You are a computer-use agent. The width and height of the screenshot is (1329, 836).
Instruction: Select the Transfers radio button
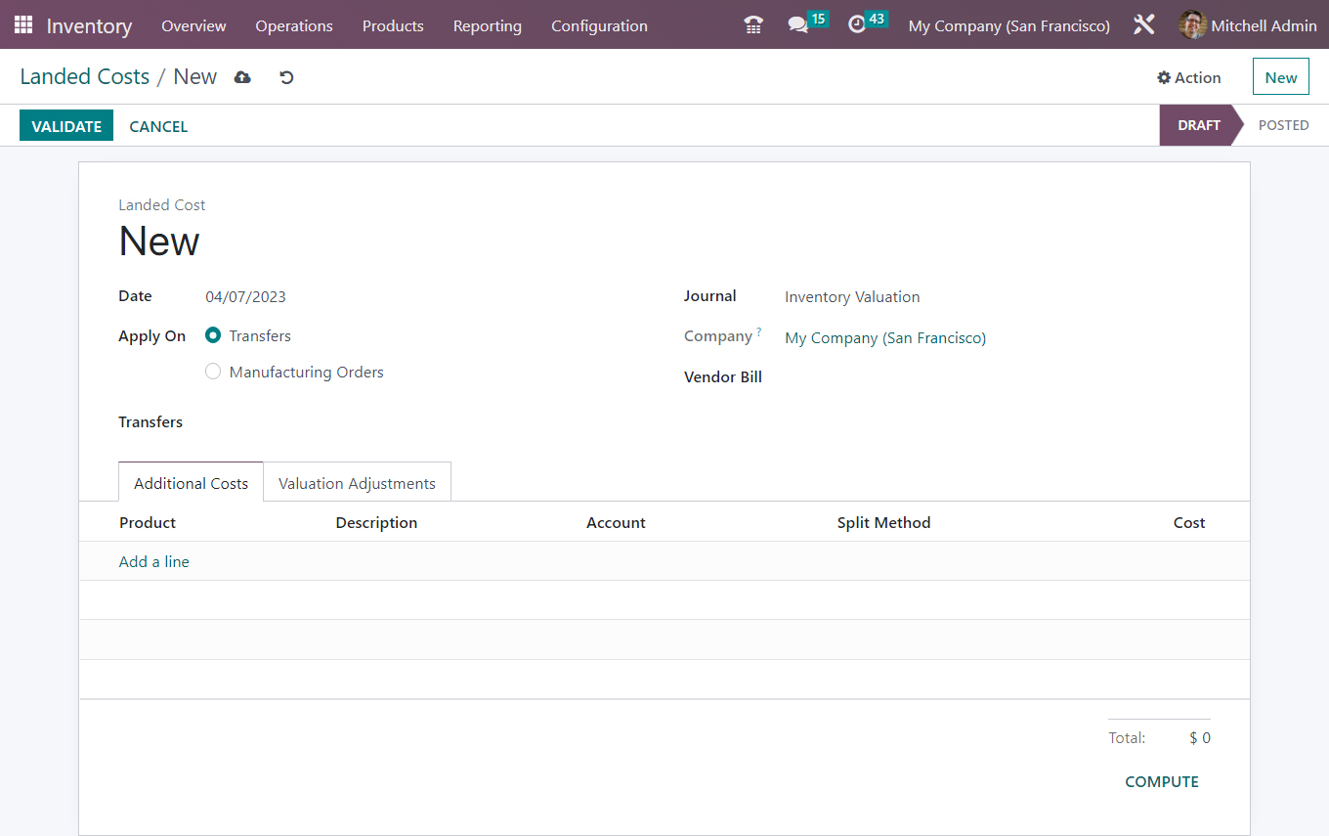(x=213, y=335)
